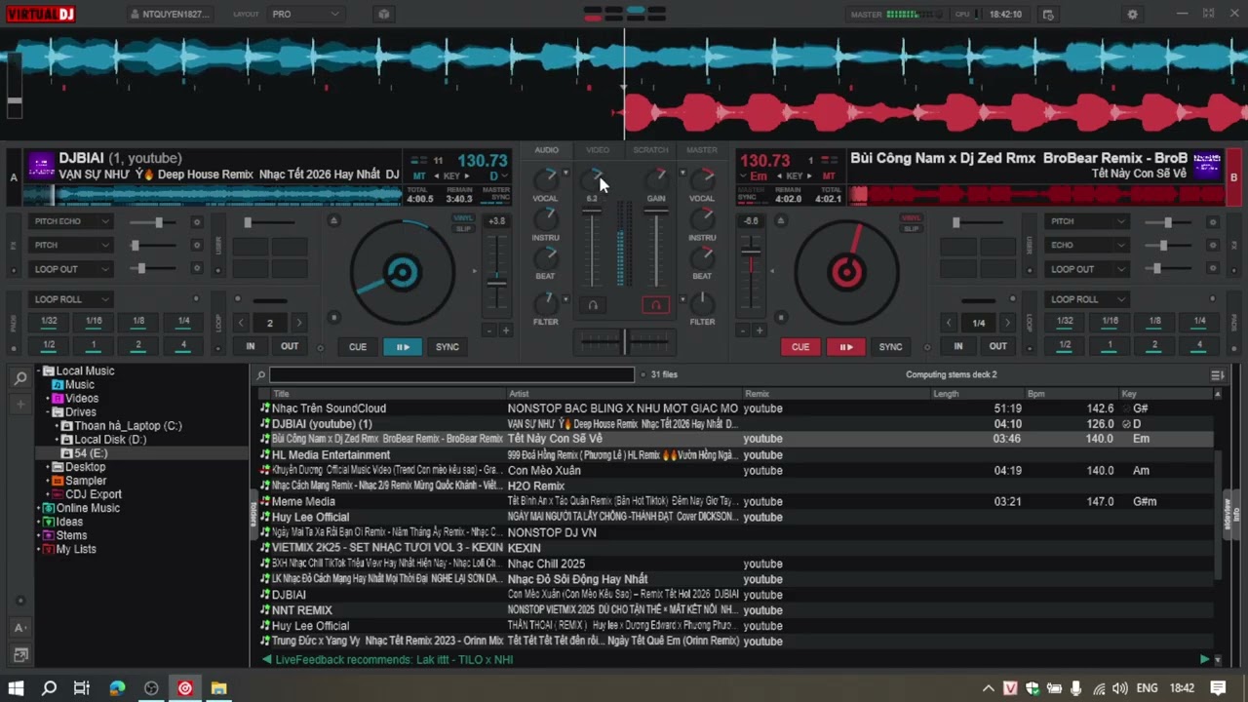Pitch bend minus on deck A
1248x702 pixels.
tap(488, 331)
